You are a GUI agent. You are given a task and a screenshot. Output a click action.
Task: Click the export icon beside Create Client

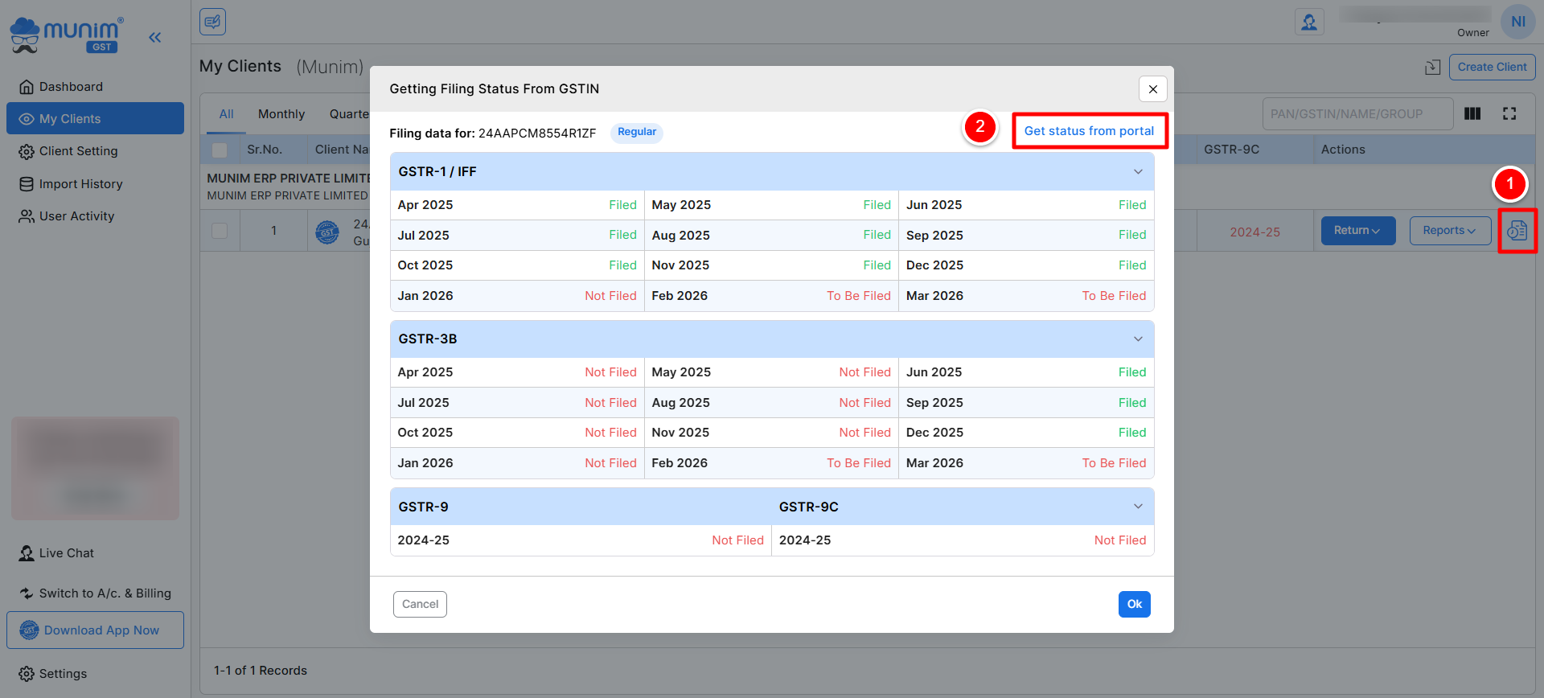tap(1432, 68)
